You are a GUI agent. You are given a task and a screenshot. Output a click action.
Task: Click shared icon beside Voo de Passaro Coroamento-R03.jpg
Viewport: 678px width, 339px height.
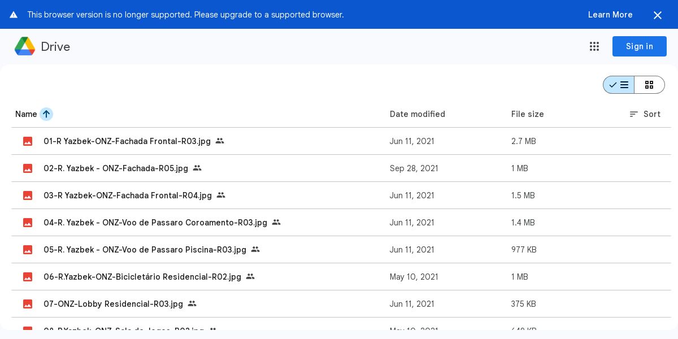pos(276,222)
